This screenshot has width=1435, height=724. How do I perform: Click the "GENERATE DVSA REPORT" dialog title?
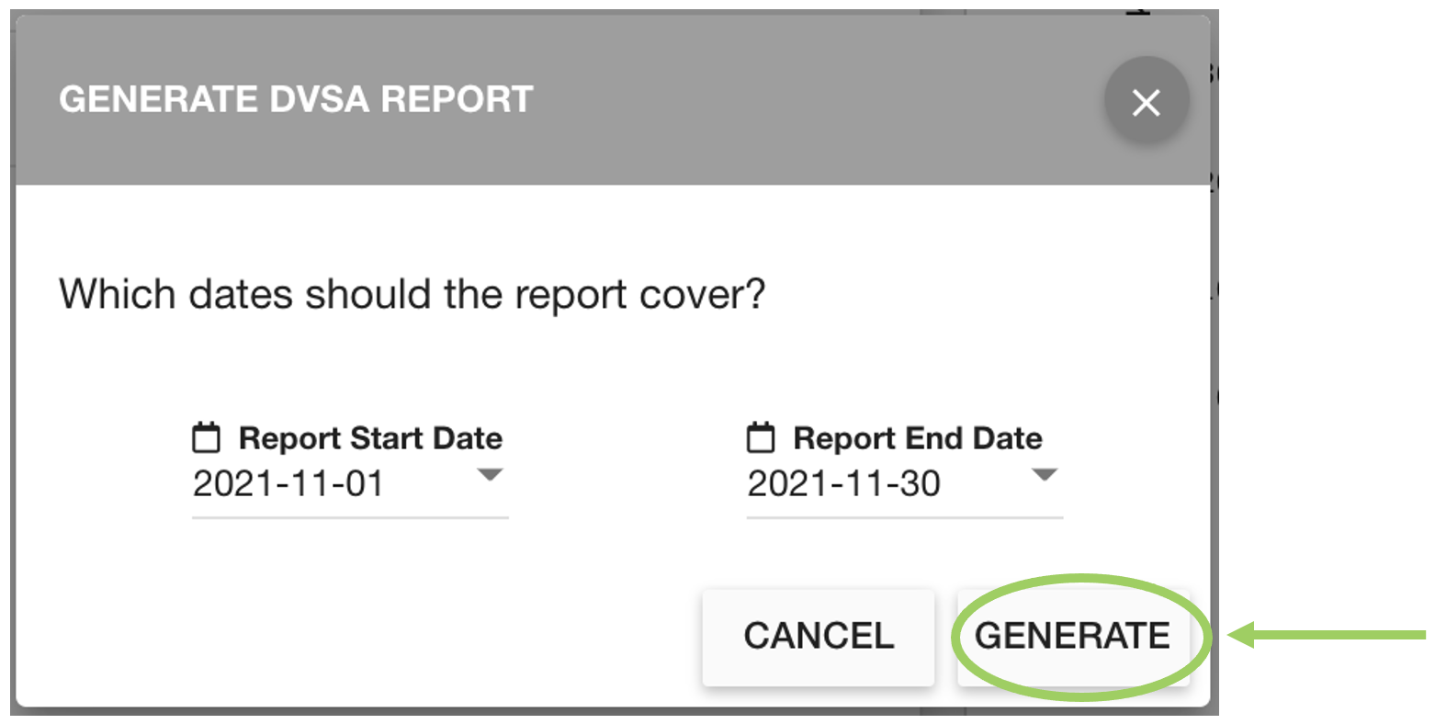pyautogui.click(x=296, y=99)
